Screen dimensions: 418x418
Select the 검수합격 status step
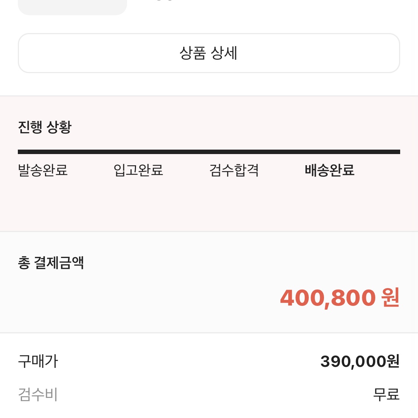pyautogui.click(x=234, y=170)
